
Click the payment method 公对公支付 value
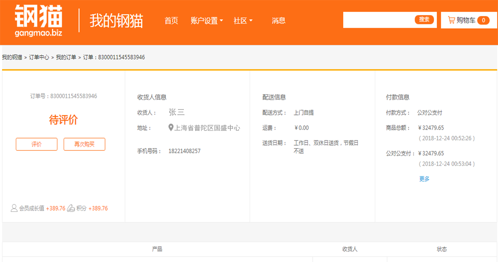coord(430,112)
